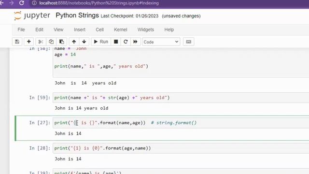Image resolution: width=309 pixels, height=174 pixels.
Task: Click the # string.format() comment
Action: (174, 123)
